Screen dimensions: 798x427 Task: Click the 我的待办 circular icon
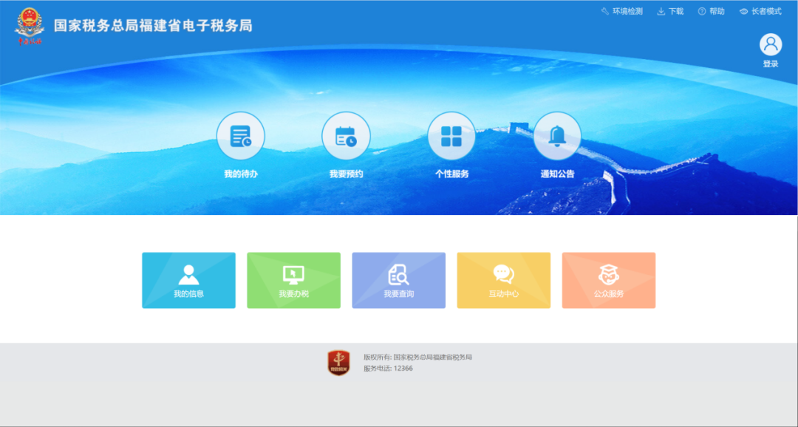tap(240, 136)
